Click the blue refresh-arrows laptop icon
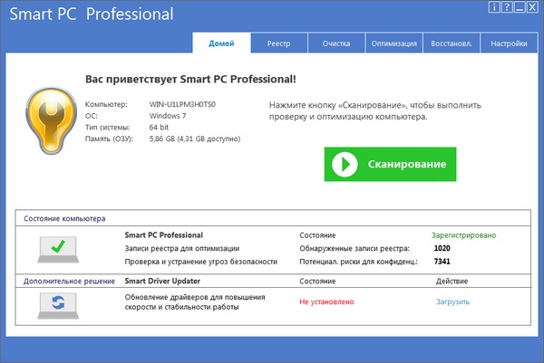Viewport: 544px width, 363px height. click(x=55, y=303)
